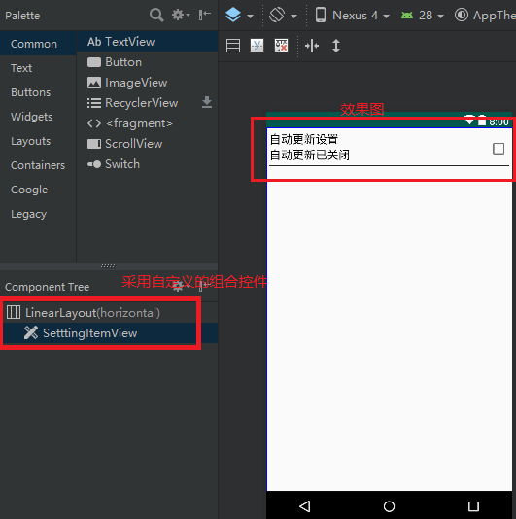
Task: Select Switch in the palette list
Action: [148, 164]
